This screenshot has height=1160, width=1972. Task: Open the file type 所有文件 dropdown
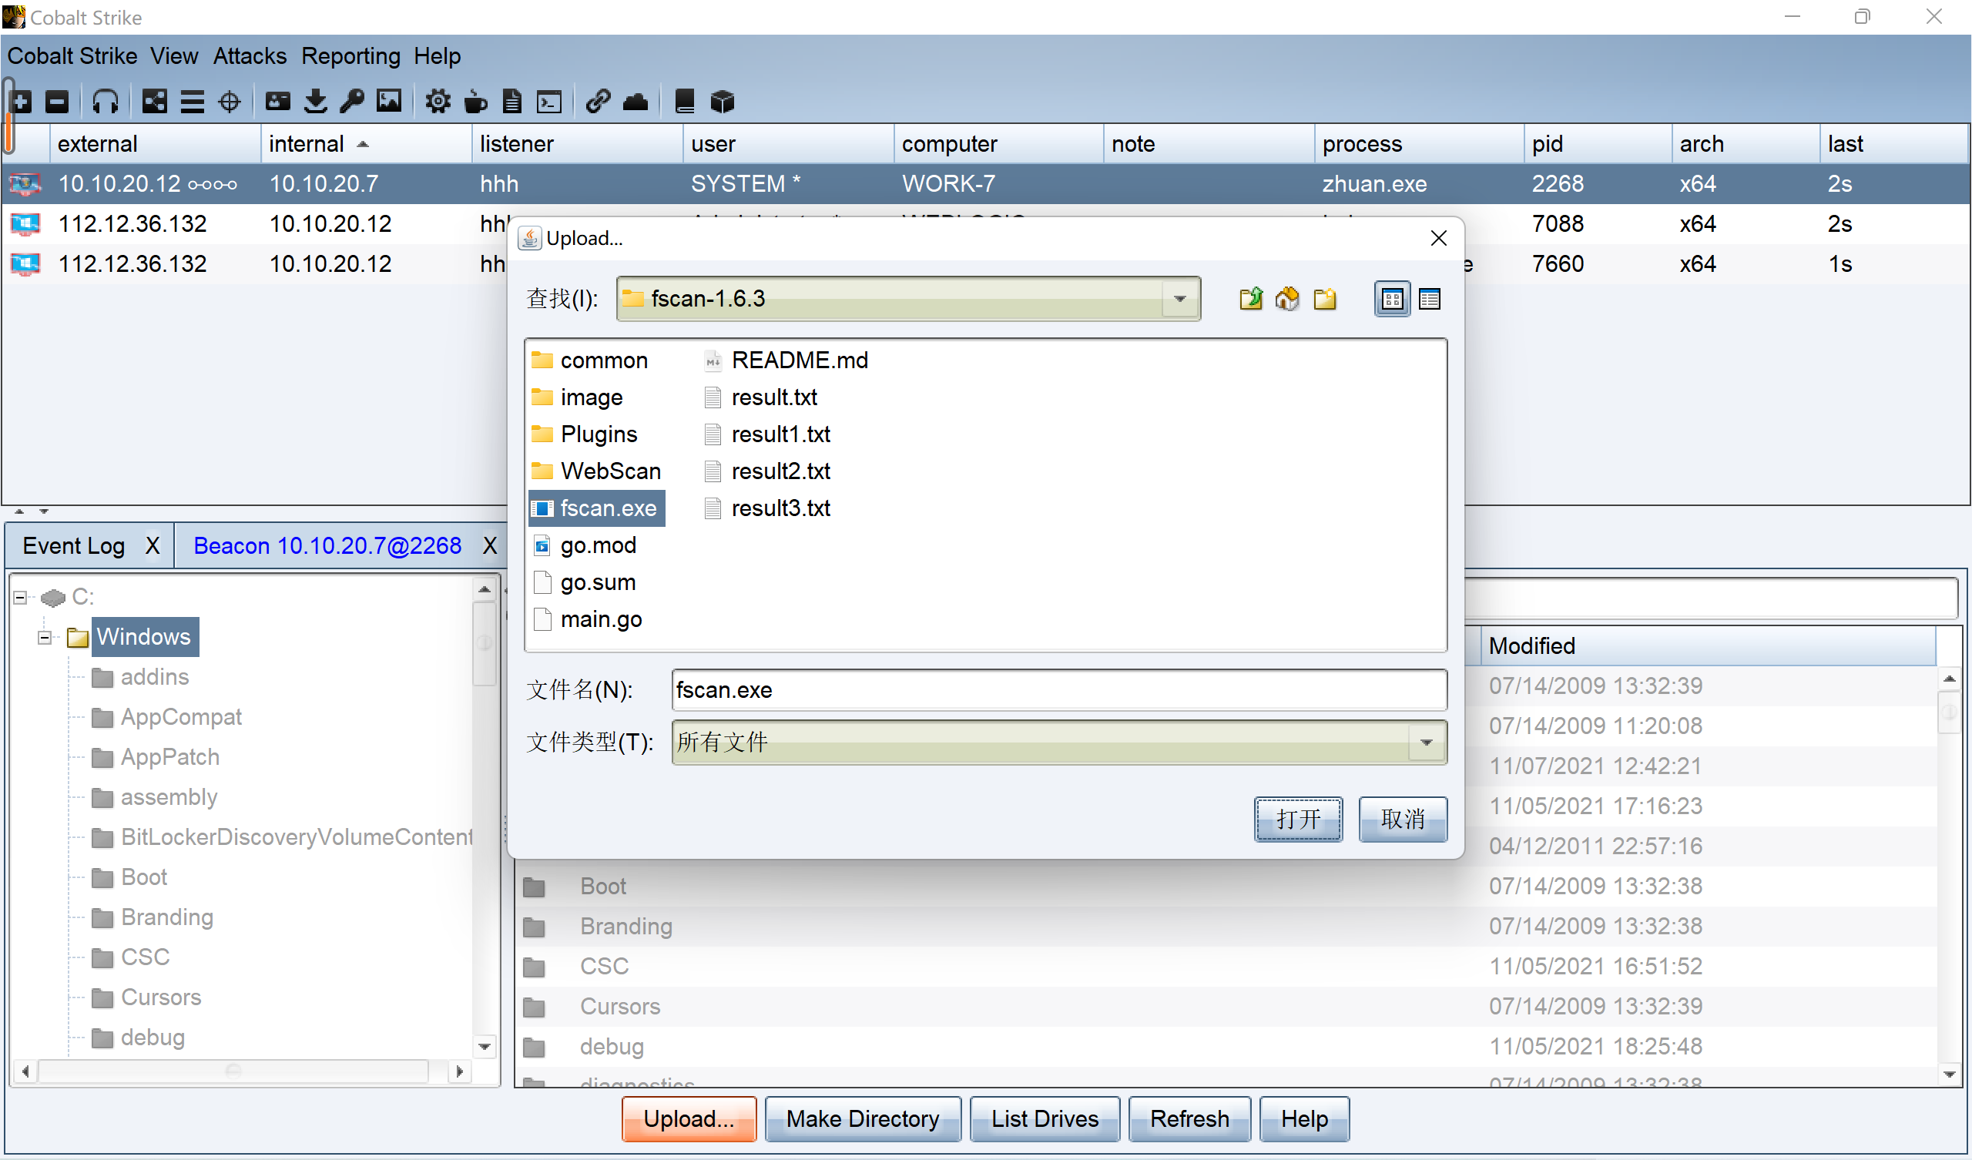[1426, 742]
